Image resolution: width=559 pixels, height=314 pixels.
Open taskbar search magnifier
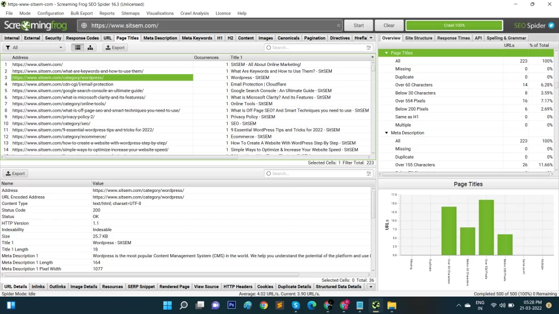pyautogui.click(x=183, y=305)
